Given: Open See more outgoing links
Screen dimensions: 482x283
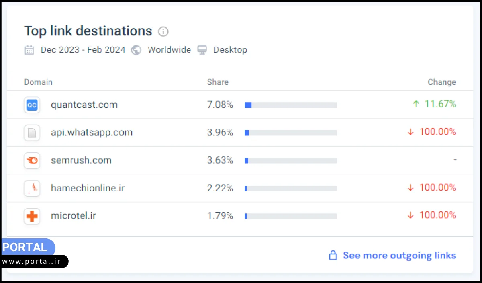Looking at the screenshot, I should [399, 256].
